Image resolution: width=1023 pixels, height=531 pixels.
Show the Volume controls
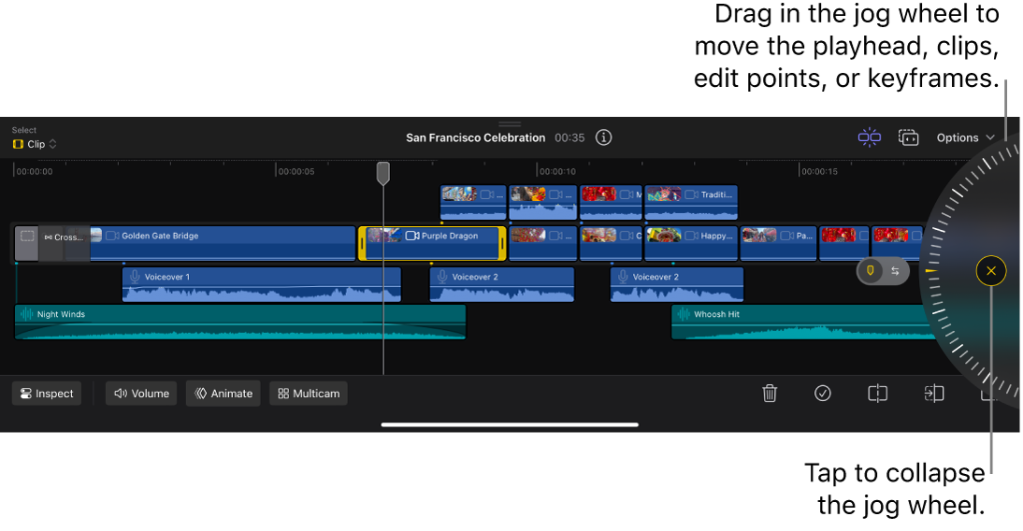coord(141,394)
